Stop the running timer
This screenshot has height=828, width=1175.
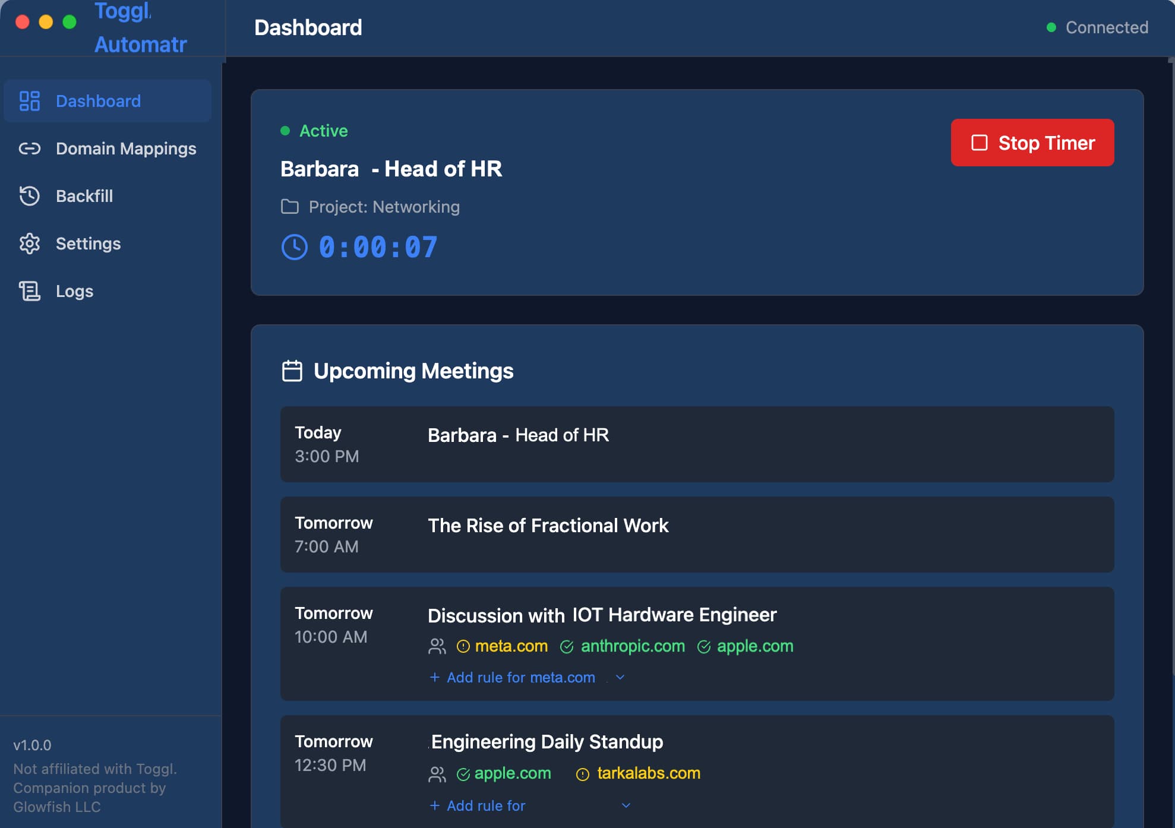[x=1032, y=143]
